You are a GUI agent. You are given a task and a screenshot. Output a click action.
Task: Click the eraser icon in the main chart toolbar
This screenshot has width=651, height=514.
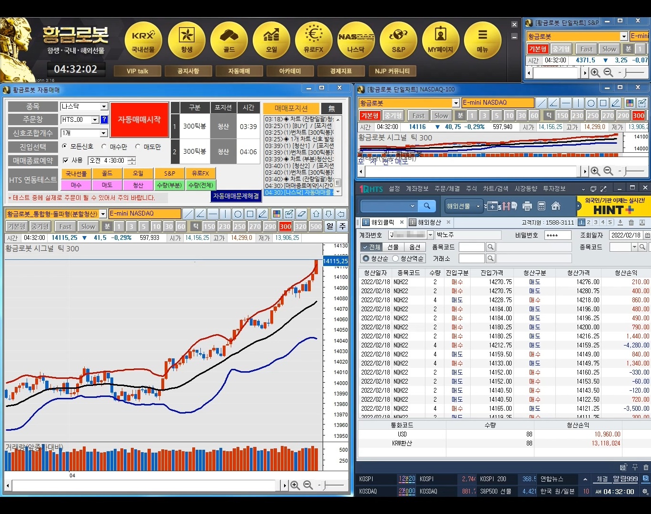click(x=301, y=214)
